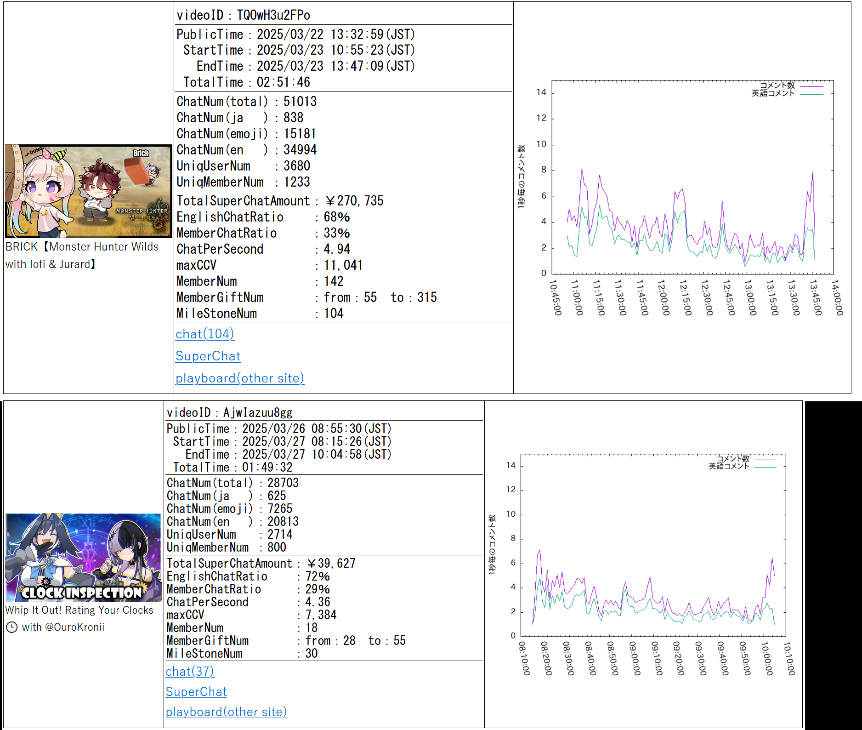The image size is (862, 730).
Task: Open playboard link for video TQ0wH3u2FPo
Action: 239,378
